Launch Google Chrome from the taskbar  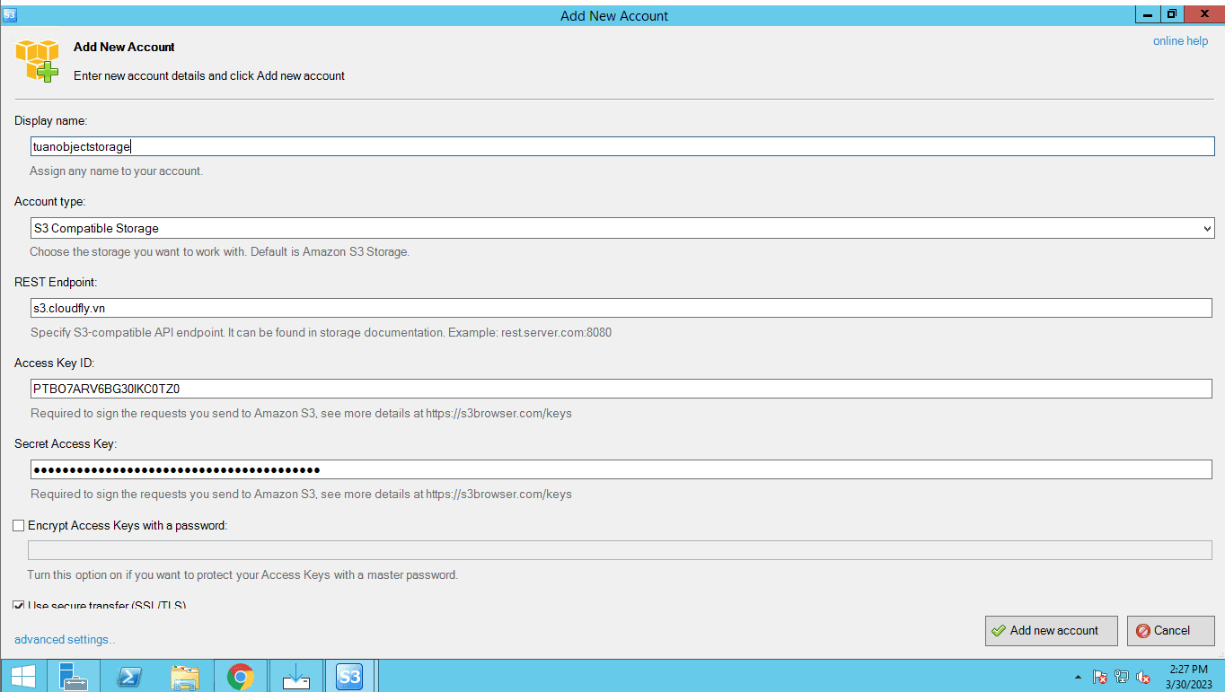(x=240, y=676)
